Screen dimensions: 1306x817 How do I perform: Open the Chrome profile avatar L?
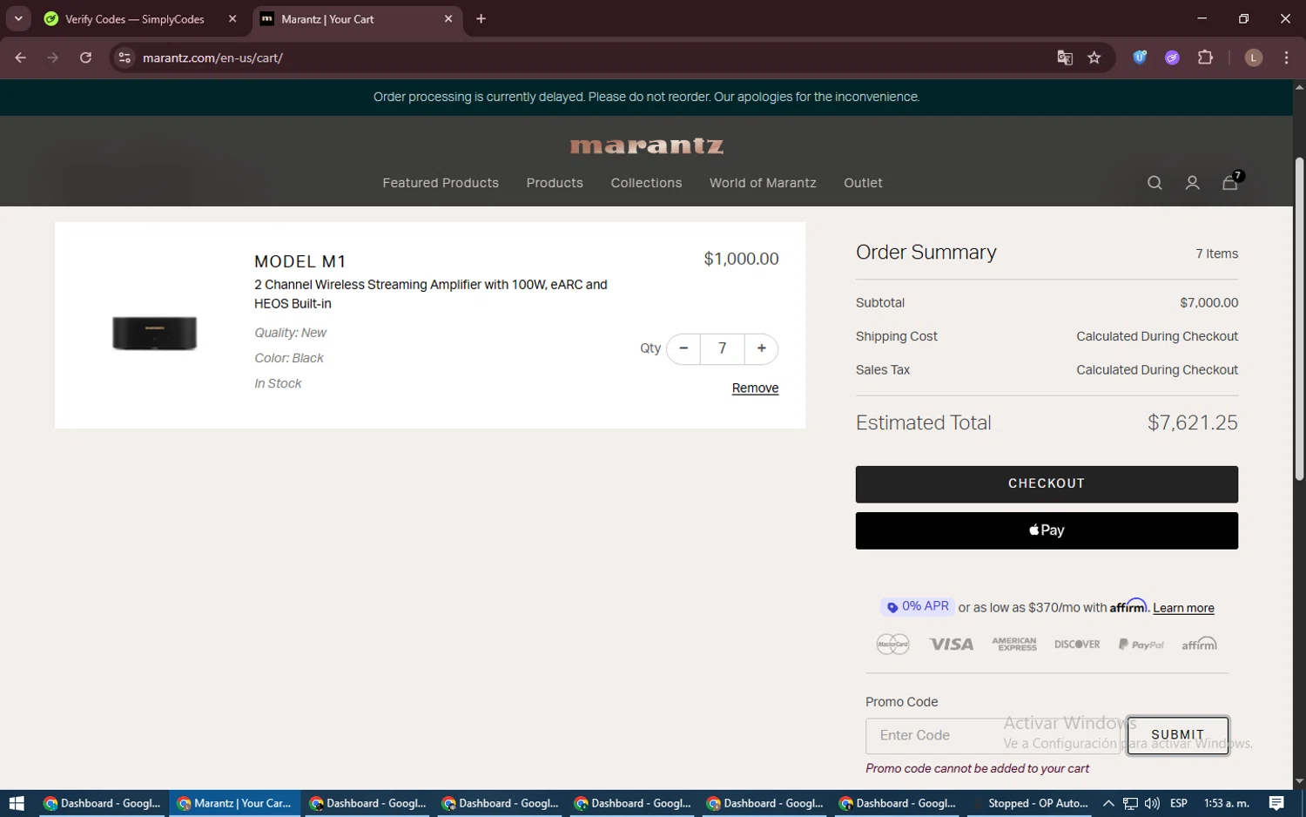[1254, 58]
